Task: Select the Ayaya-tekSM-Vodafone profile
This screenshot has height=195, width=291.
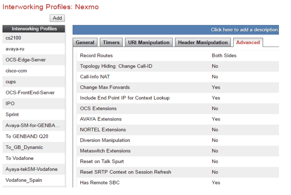Action: point(33,169)
